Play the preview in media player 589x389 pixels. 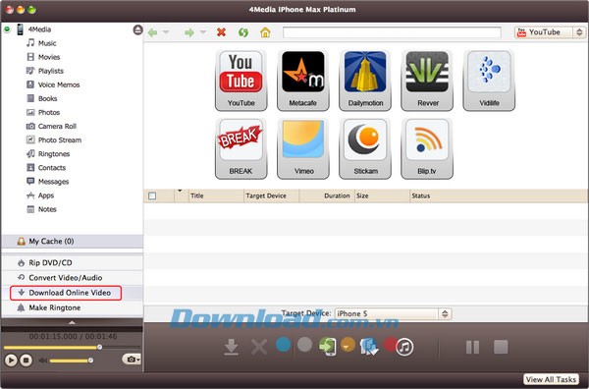click(x=11, y=361)
